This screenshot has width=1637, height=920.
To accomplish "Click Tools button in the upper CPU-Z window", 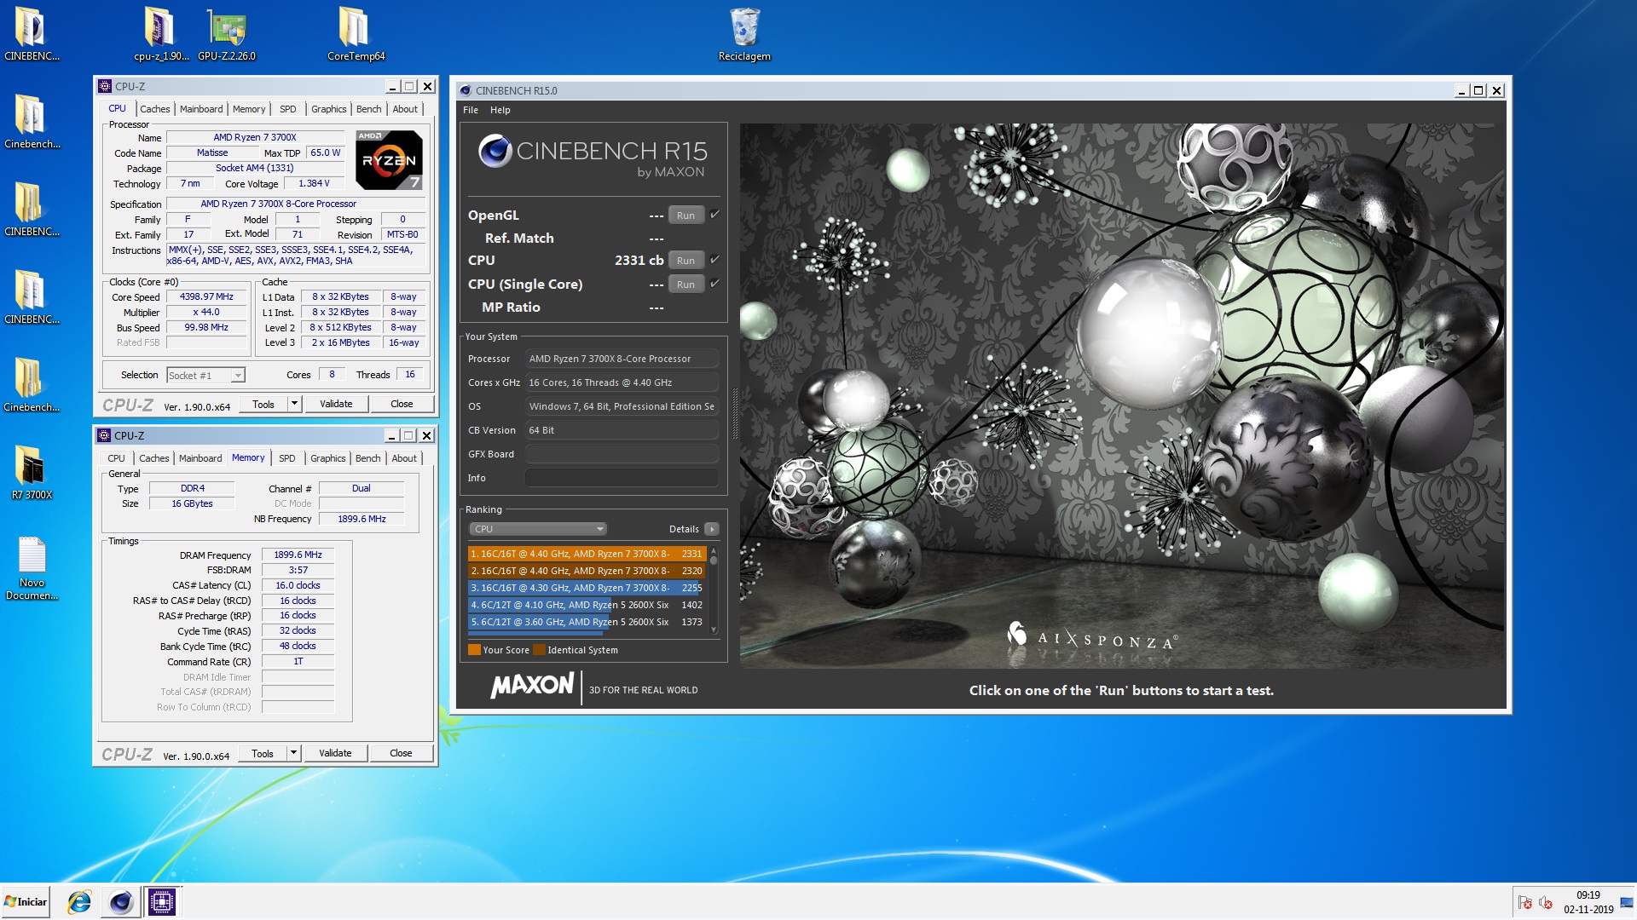I will tap(263, 404).
